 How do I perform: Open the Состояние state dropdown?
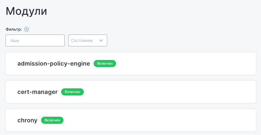coord(87,40)
